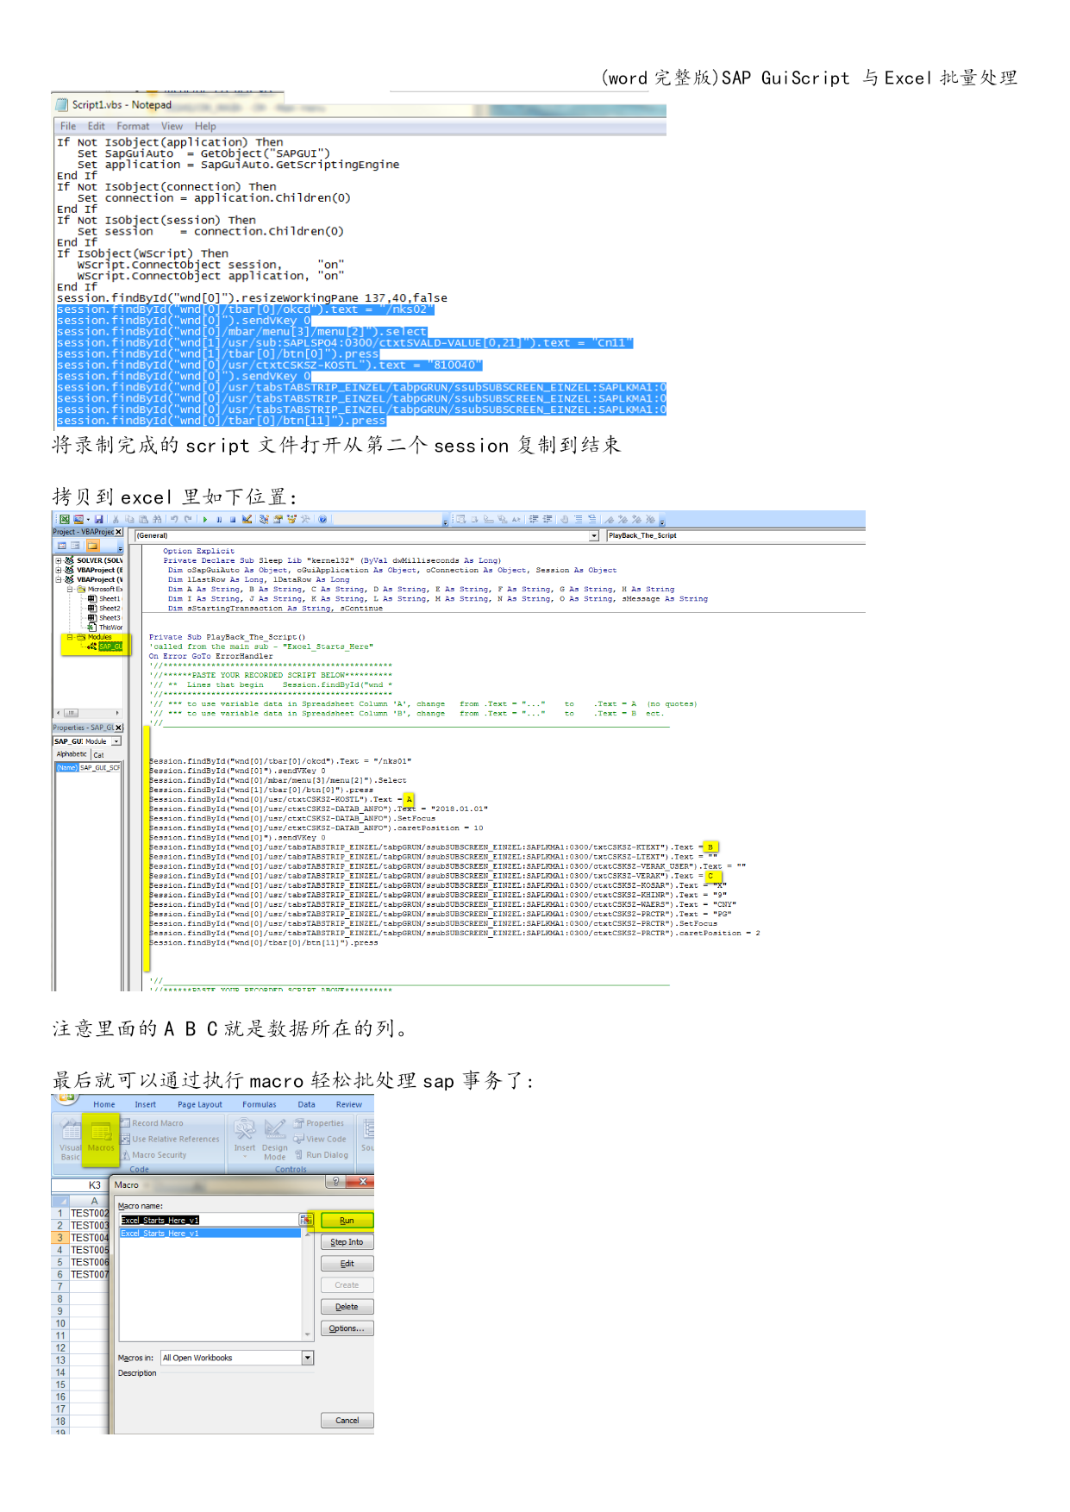Image resolution: width=1070 pixels, height=1512 pixels.
Task: Switch to the Review ribbon tab
Action: click(349, 1104)
